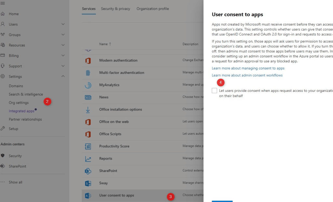333x202 pixels.
Task: Click the Security shield icon
Action: pyautogui.click(x=3, y=156)
